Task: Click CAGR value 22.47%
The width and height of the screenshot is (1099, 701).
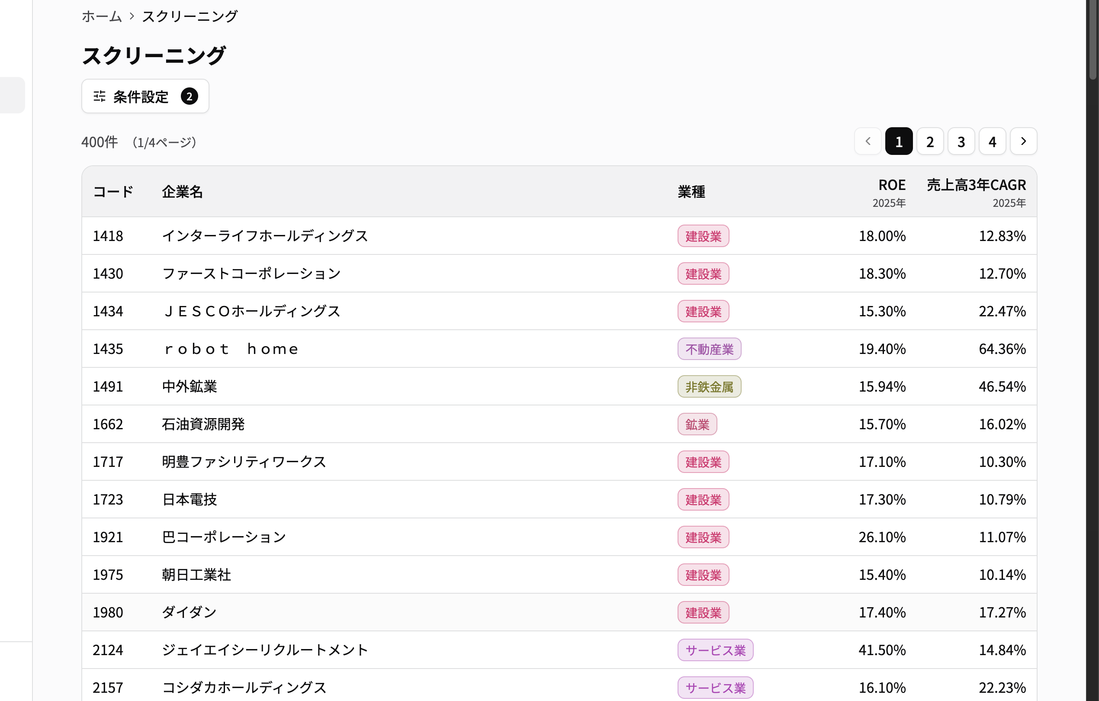Action: coord(1002,311)
